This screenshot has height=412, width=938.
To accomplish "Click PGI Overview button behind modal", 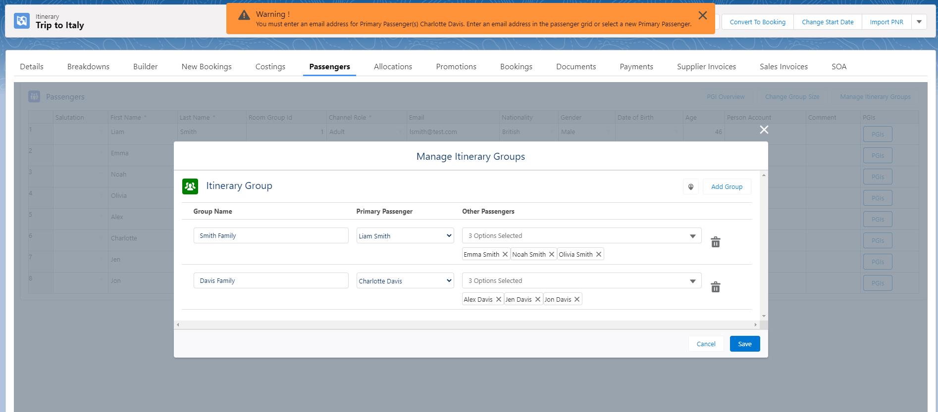I will click(726, 96).
